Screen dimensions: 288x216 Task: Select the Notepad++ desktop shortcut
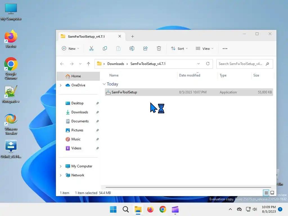[x=11, y=94]
